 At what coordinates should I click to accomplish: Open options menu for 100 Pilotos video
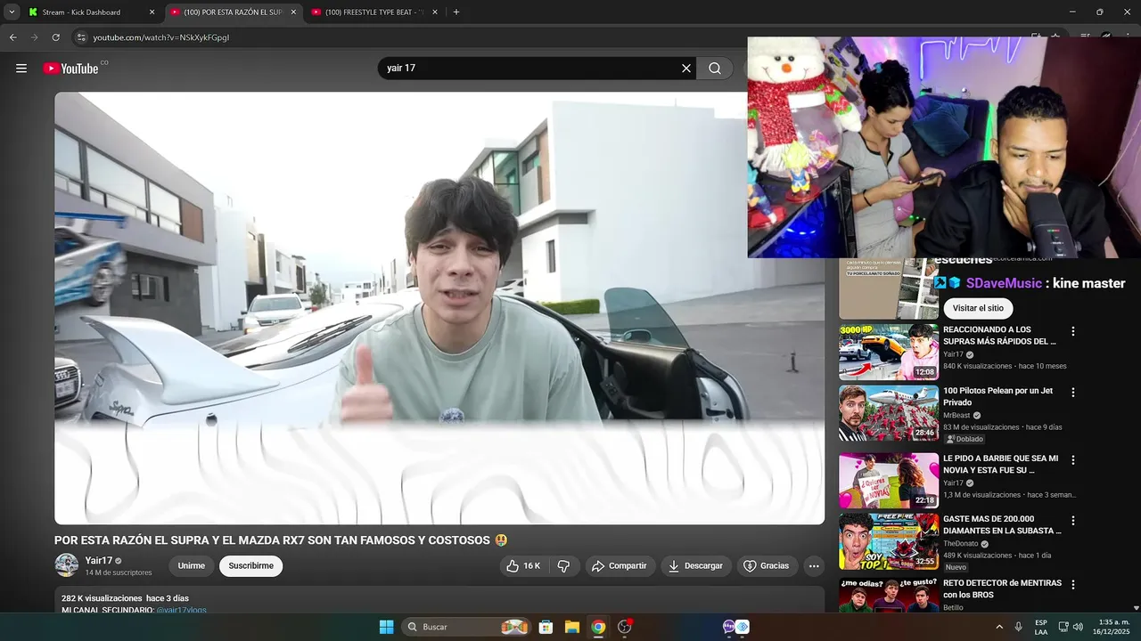[1073, 392]
